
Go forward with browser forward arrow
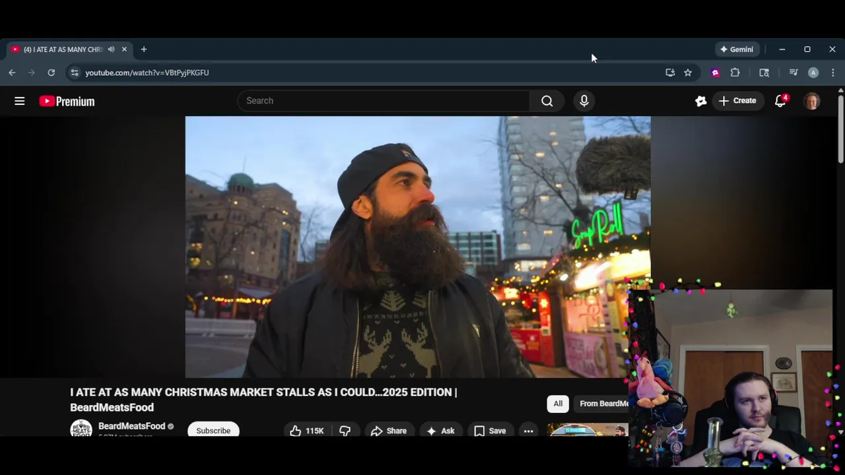coord(31,73)
